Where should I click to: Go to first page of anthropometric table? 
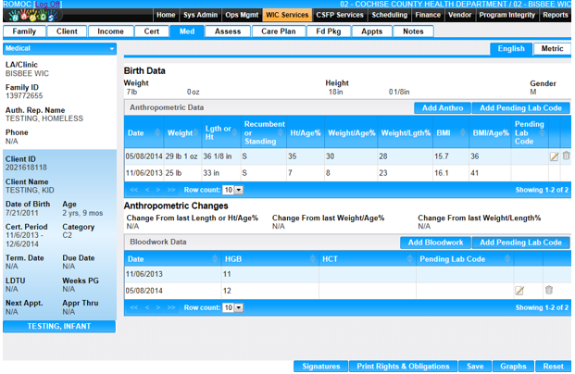(x=134, y=190)
